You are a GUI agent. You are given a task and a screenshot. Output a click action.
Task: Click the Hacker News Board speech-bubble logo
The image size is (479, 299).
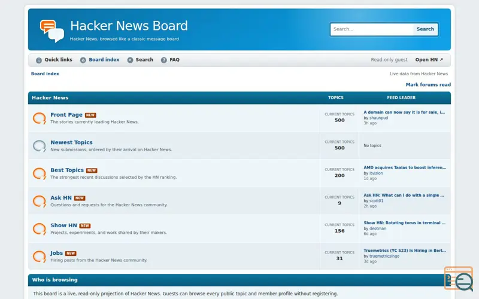coord(52,31)
